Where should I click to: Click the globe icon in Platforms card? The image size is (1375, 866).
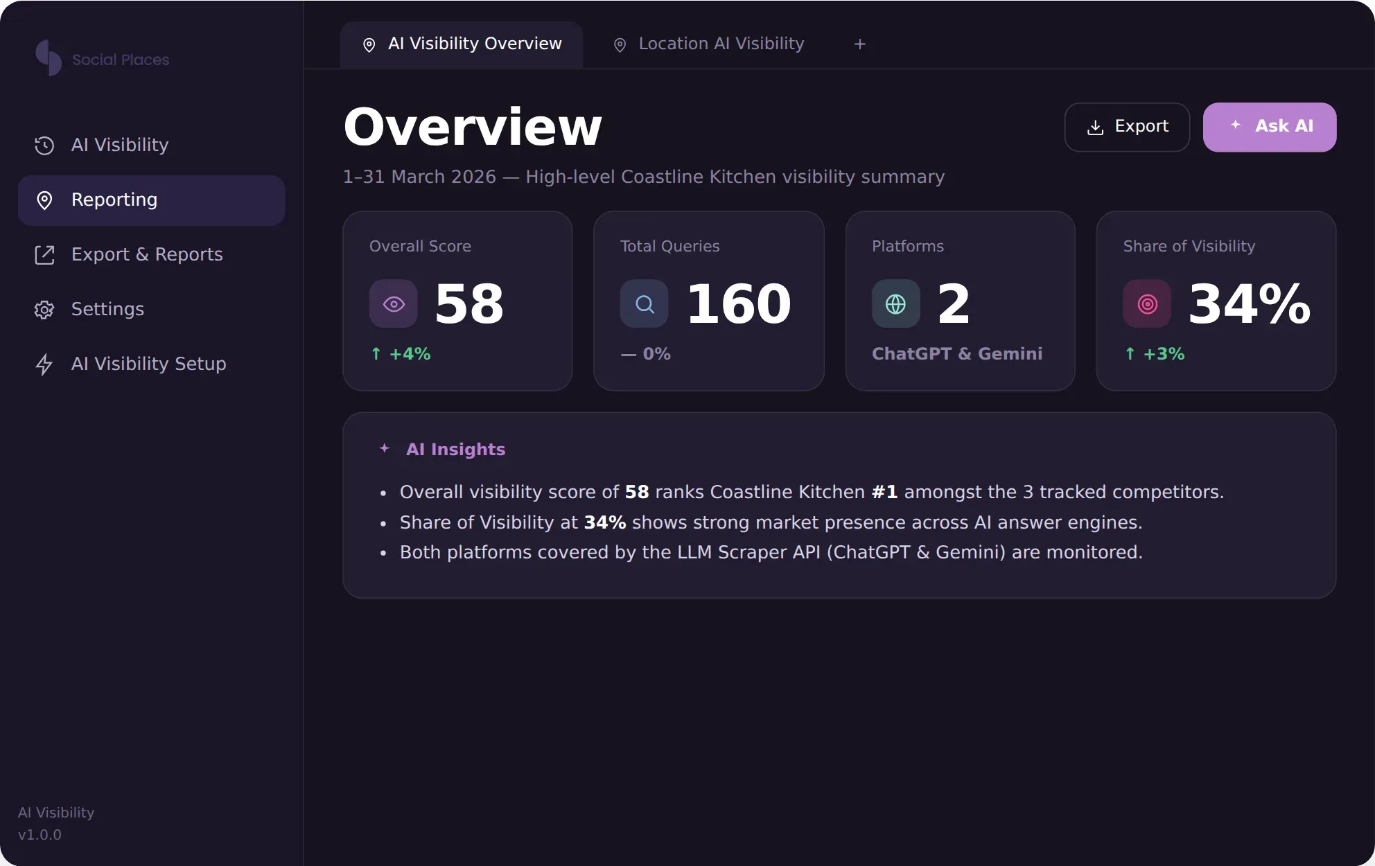click(x=896, y=304)
